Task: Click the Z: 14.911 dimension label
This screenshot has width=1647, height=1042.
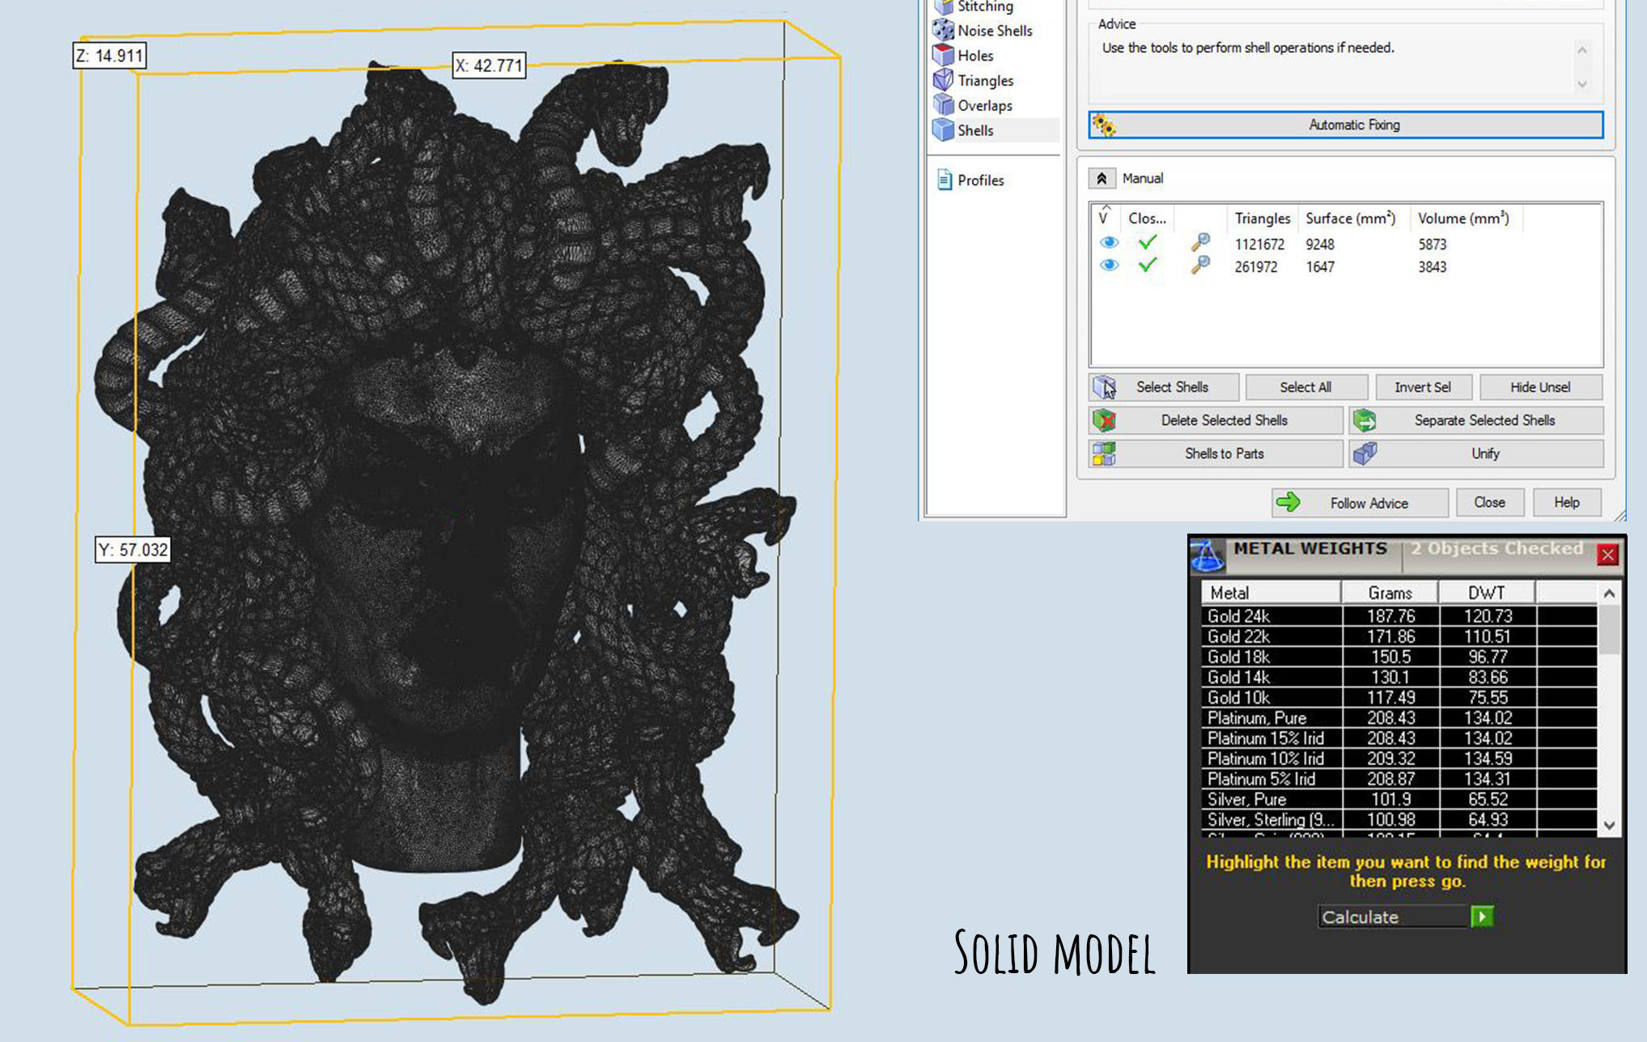Action: click(x=109, y=56)
